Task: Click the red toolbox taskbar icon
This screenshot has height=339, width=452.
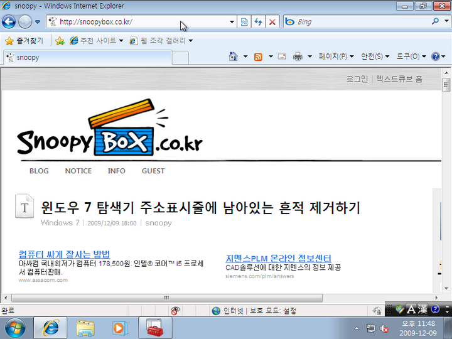Action: (x=155, y=328)
